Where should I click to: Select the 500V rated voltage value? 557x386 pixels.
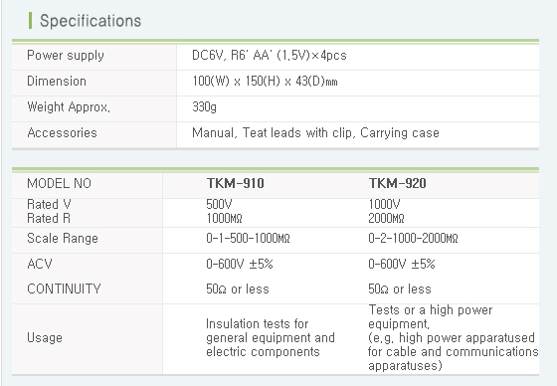219,204
